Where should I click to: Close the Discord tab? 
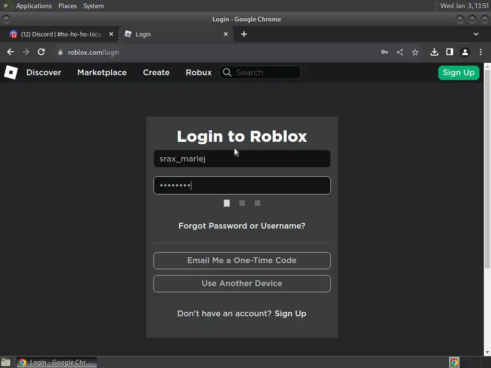111,34
